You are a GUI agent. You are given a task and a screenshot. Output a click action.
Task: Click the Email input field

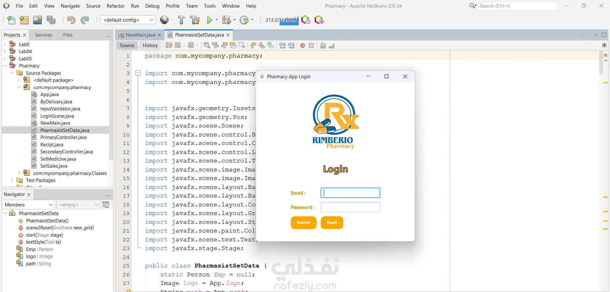pyautogui.click(x=350, y=193)
